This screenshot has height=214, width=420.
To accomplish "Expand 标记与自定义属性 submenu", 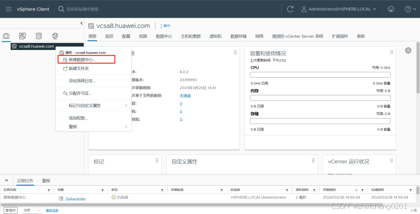I will [93, 105].
